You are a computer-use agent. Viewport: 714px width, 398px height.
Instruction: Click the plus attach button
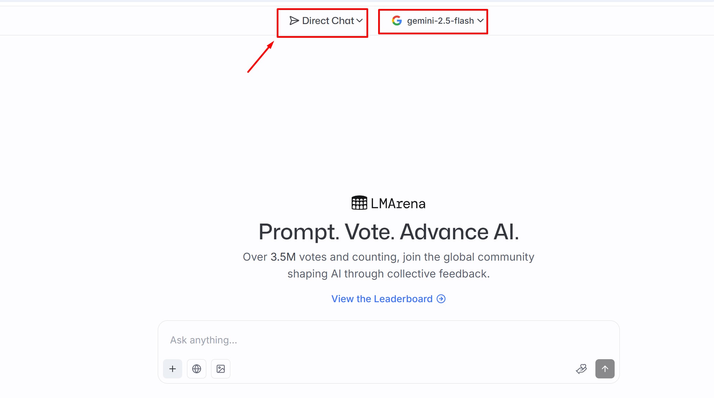(173, 369)
